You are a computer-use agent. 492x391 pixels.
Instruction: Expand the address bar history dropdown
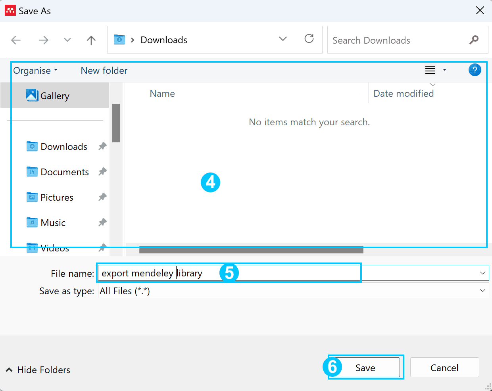(x=283, y=39)
